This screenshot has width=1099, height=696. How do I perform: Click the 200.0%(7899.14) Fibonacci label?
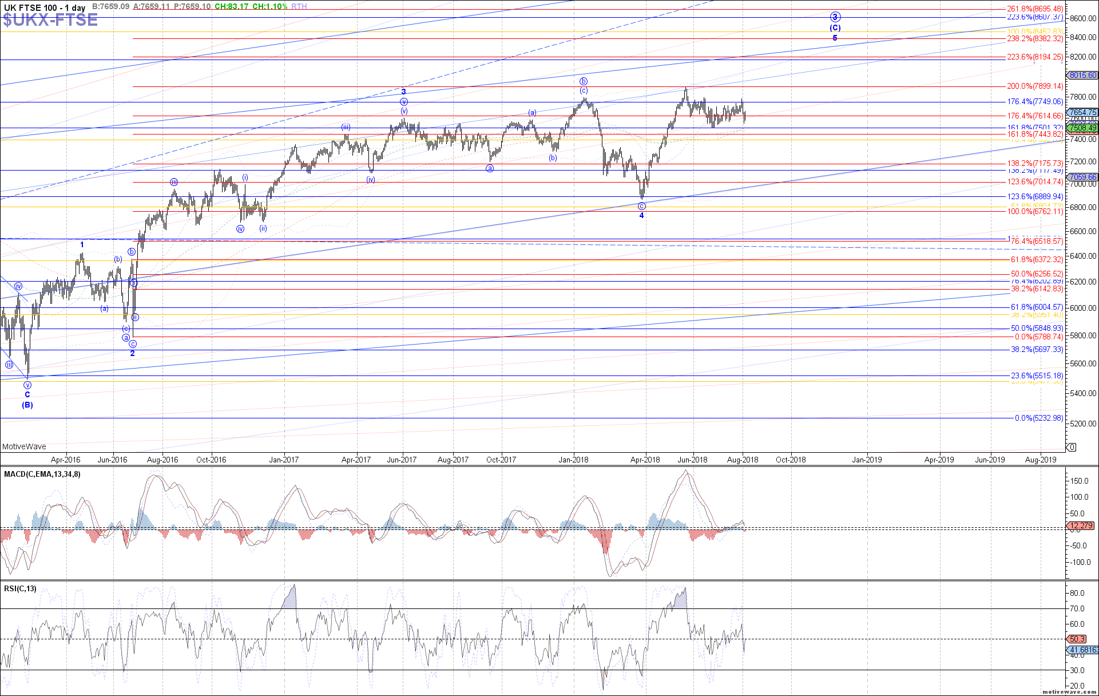pyautogui.click(x=1035, y=86)
